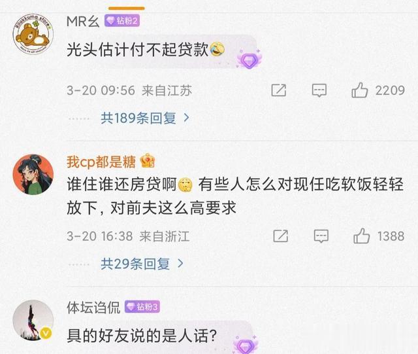Expand 共189条回复 replies
418x354 pixels.
click(x=138, y=118)
